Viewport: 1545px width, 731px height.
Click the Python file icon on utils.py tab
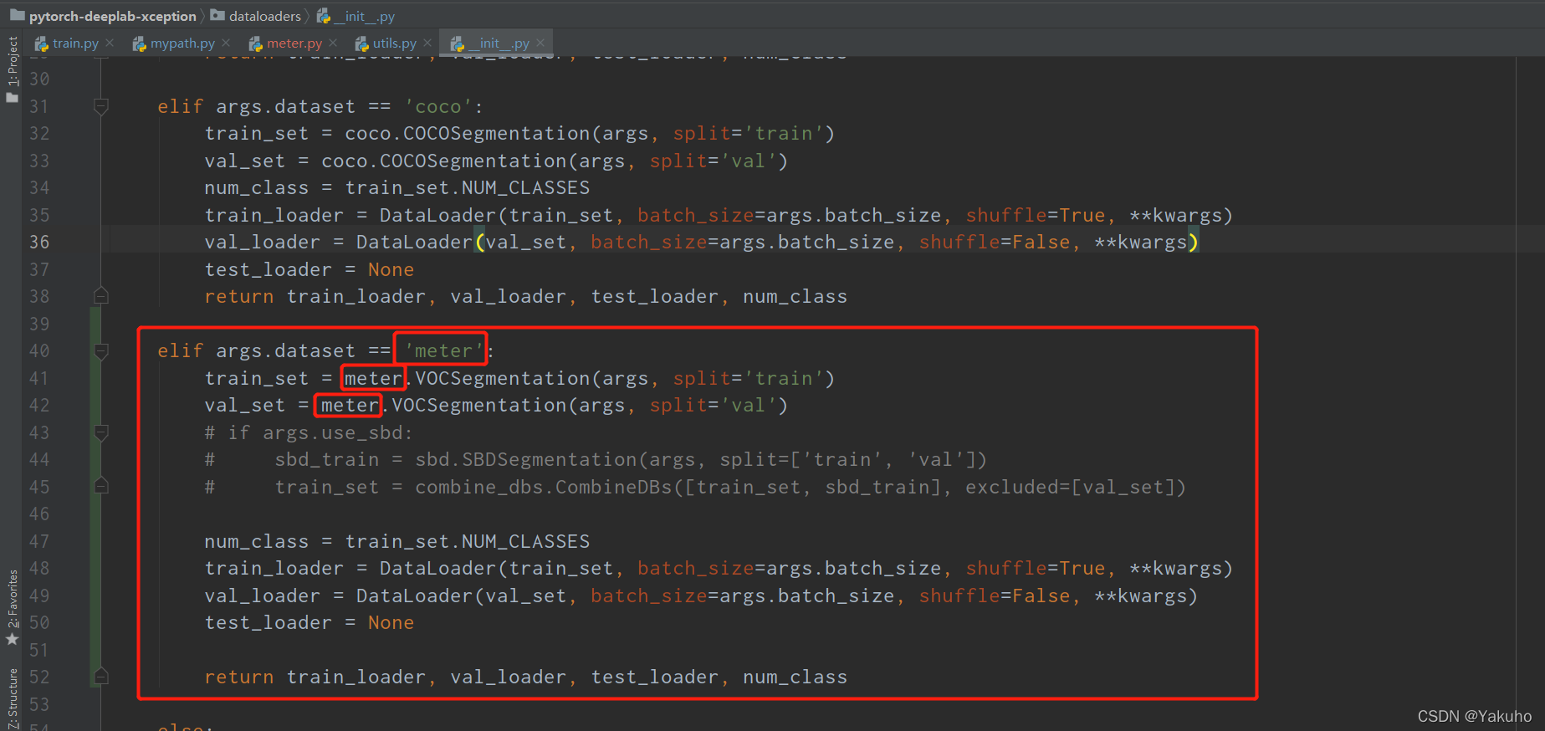click(x=361, y=43)
